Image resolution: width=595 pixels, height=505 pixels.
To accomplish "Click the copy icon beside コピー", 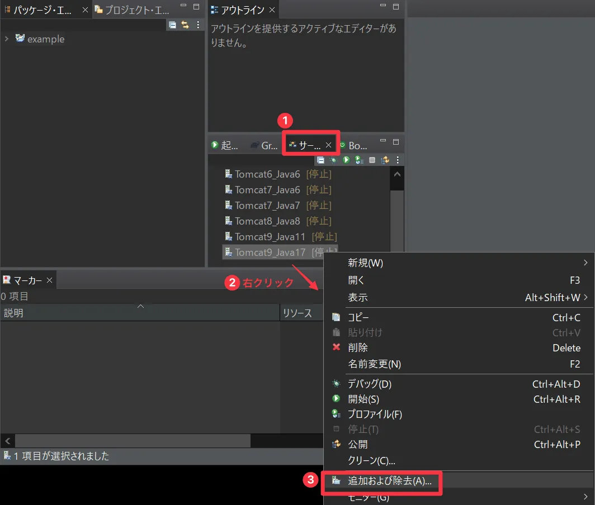I will (x=336, y=317).
